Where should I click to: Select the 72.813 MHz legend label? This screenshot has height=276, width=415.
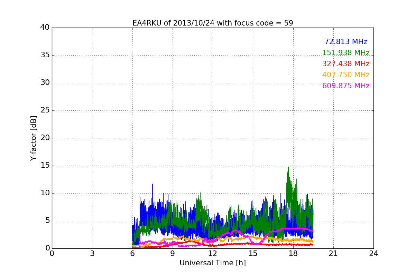tap(346, 42)
